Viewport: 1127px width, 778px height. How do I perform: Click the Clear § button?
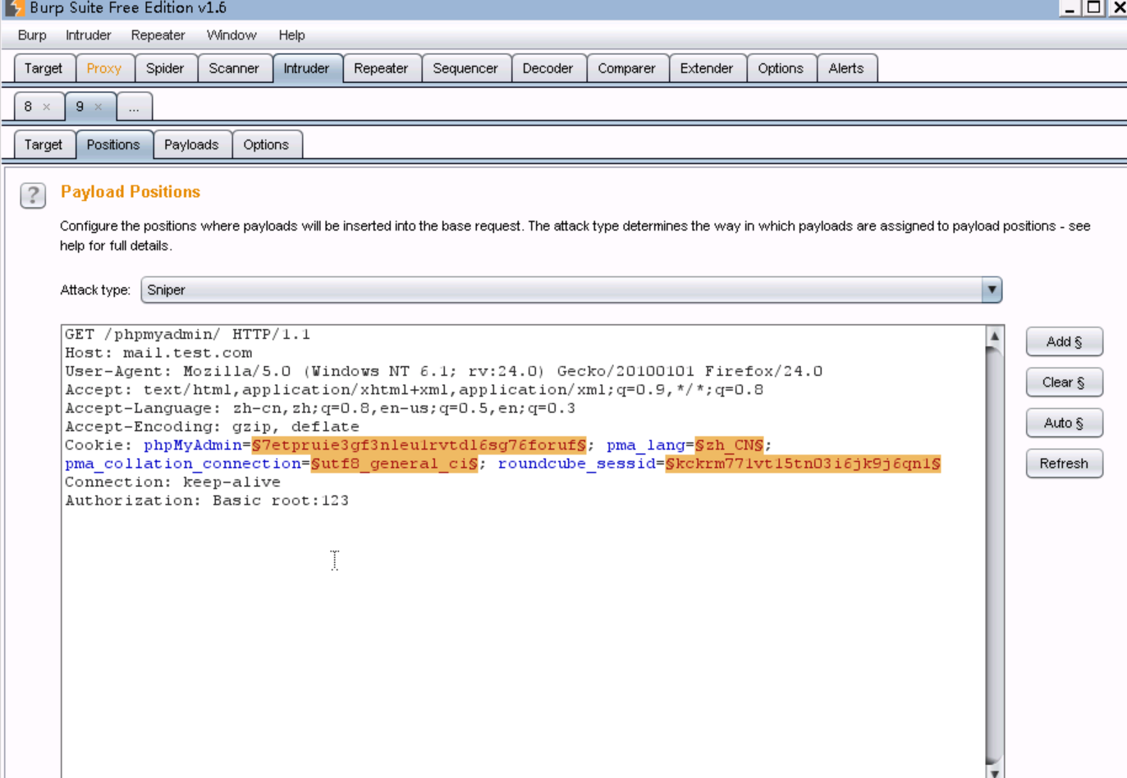click(1064, 382)
